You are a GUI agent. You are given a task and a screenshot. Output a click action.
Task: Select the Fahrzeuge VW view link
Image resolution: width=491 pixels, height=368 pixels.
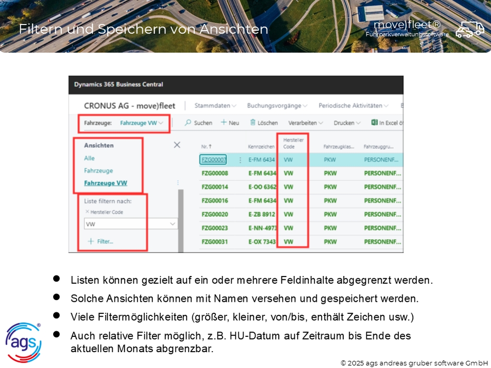point(105,183)
